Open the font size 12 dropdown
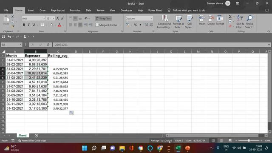Image resolution: width=272 pixels, height=153 pixels. [54, 18]
